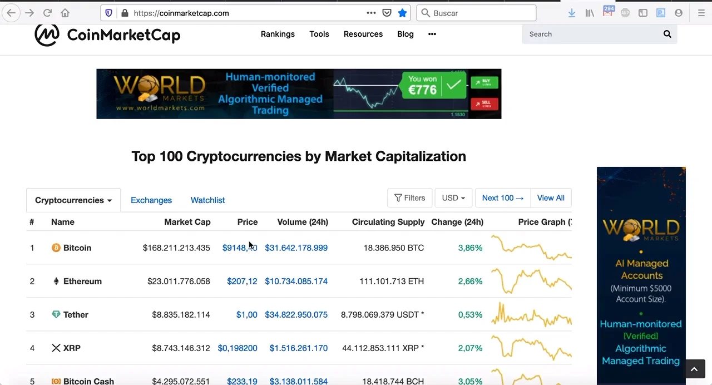Open the three-dots more navigation menu

click(432, 34)
